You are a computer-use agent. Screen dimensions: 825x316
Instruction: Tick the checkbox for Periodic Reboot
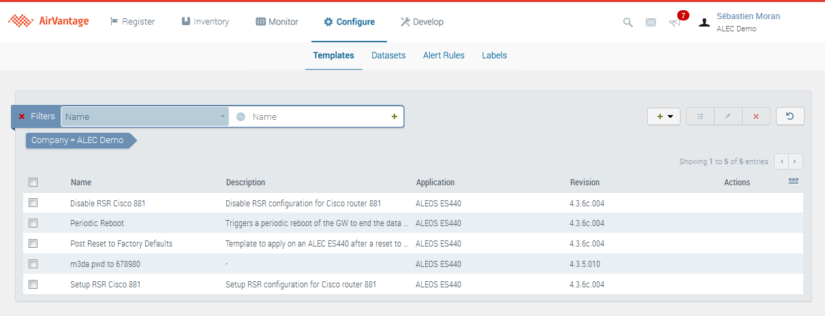(33, 223)
